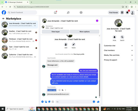Open Jose Armando conversation in list

click(x=19, y=24)
